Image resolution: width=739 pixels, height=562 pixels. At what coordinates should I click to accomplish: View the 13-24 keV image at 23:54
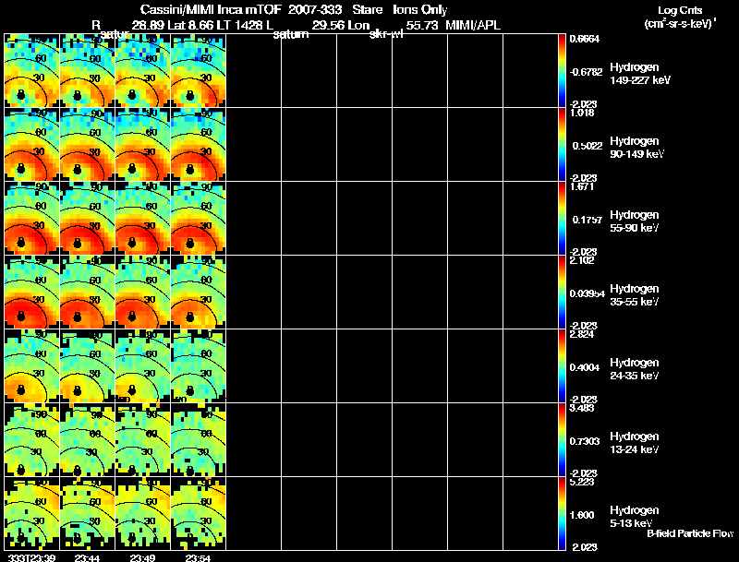pos(199,440)
